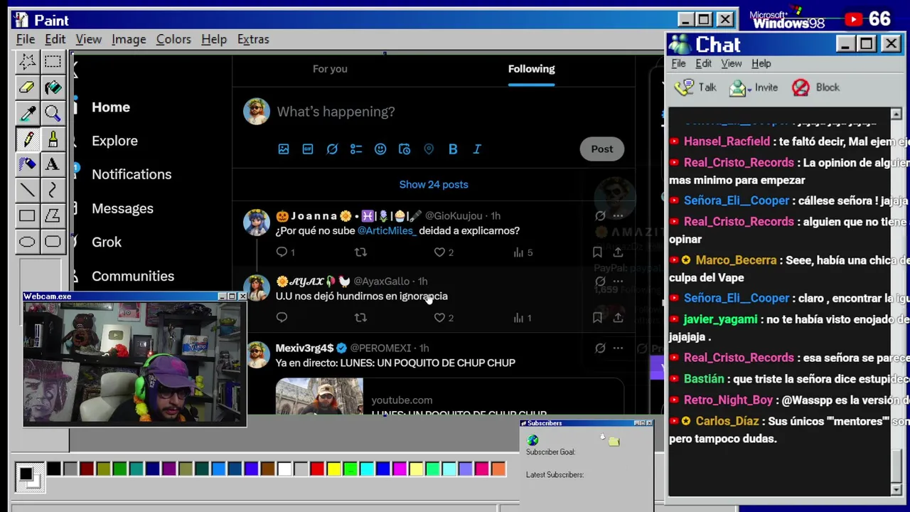Image resolution: width=910 pixels, height=512 pixels.
Task: Open emoji picker in post composer
Action: click(x=380, y=149)
